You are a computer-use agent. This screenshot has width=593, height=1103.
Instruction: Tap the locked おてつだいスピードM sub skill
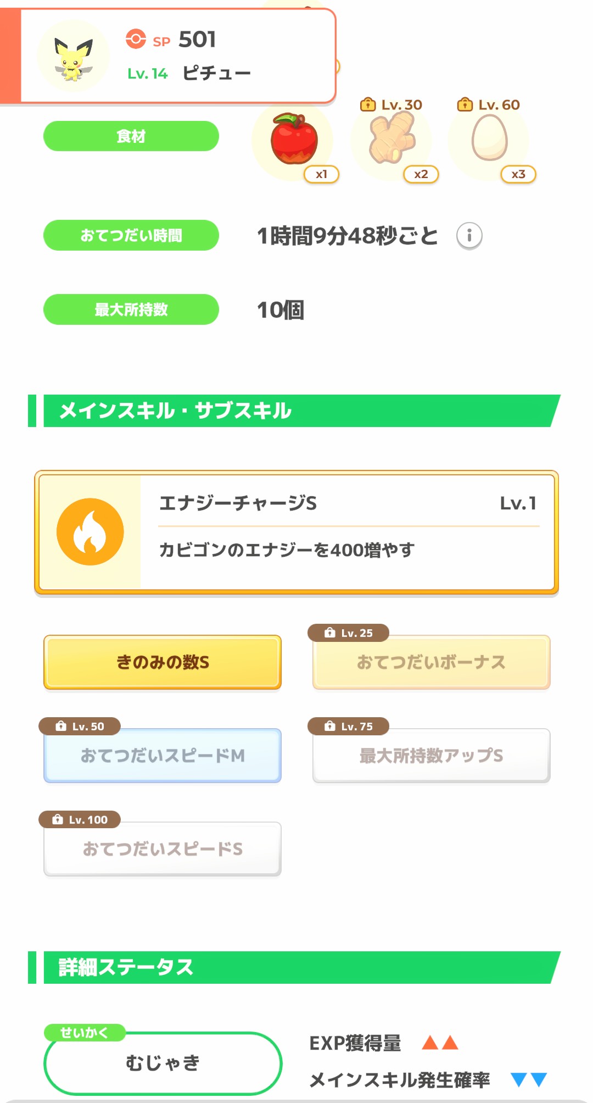[163, 756]
